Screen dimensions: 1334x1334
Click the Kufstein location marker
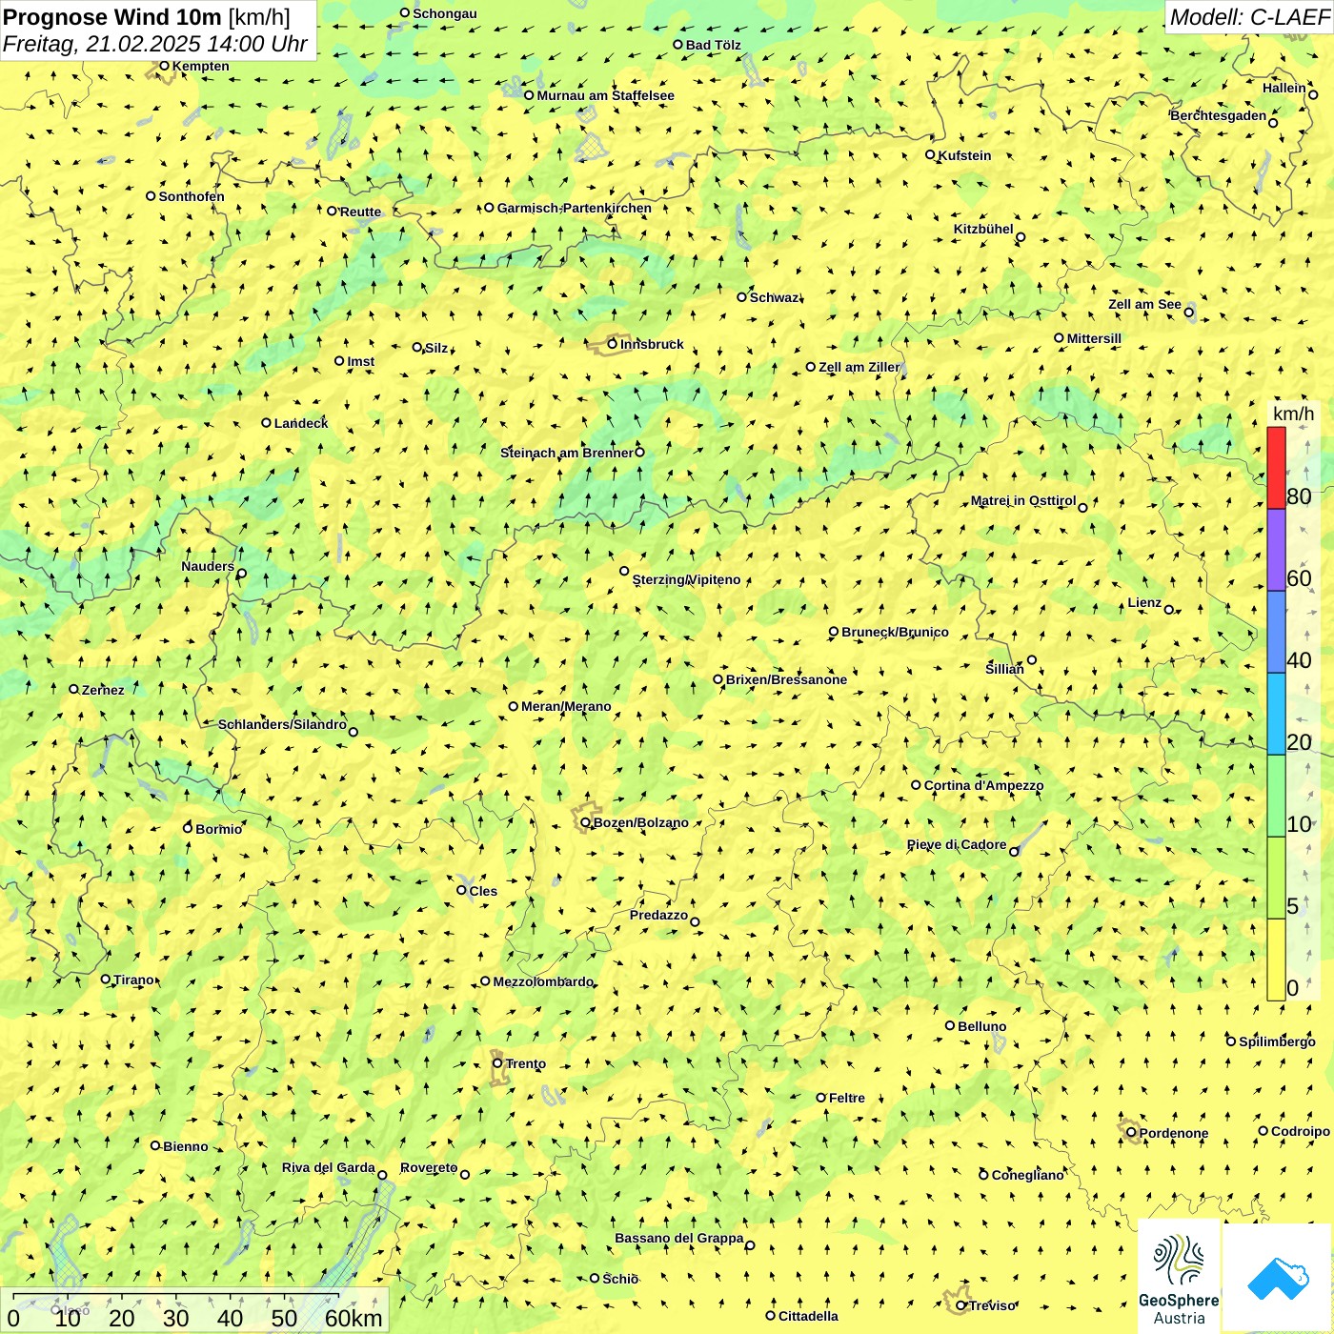coord(931,154)
